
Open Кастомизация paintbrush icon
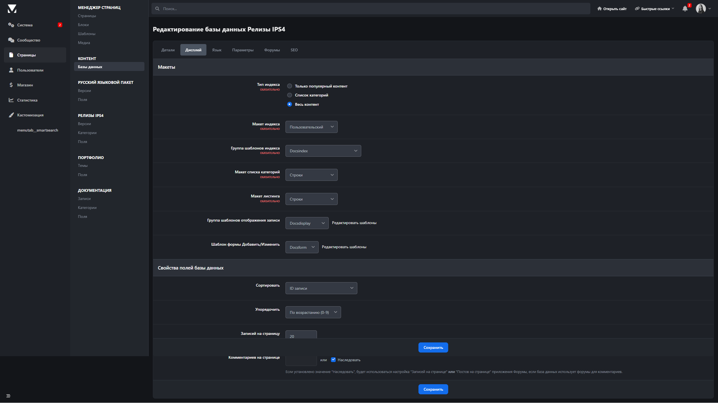(x=11, y=115)
